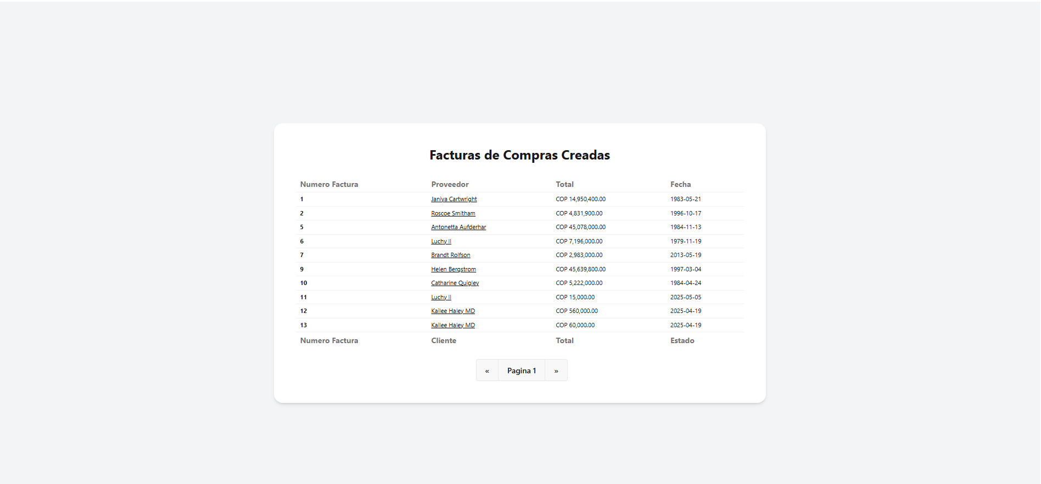The image size is (1041, 484).
Task: Open Helen Bergstrom supplier page
Action: (x=453, y=269)
